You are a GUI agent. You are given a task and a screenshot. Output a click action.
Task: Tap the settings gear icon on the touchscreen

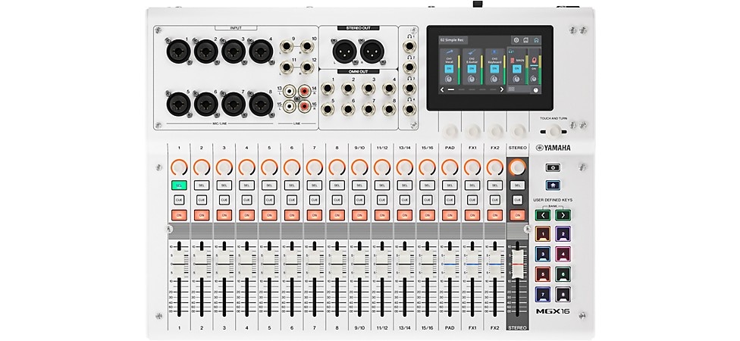pyautogui.click(x=516, y=40)
